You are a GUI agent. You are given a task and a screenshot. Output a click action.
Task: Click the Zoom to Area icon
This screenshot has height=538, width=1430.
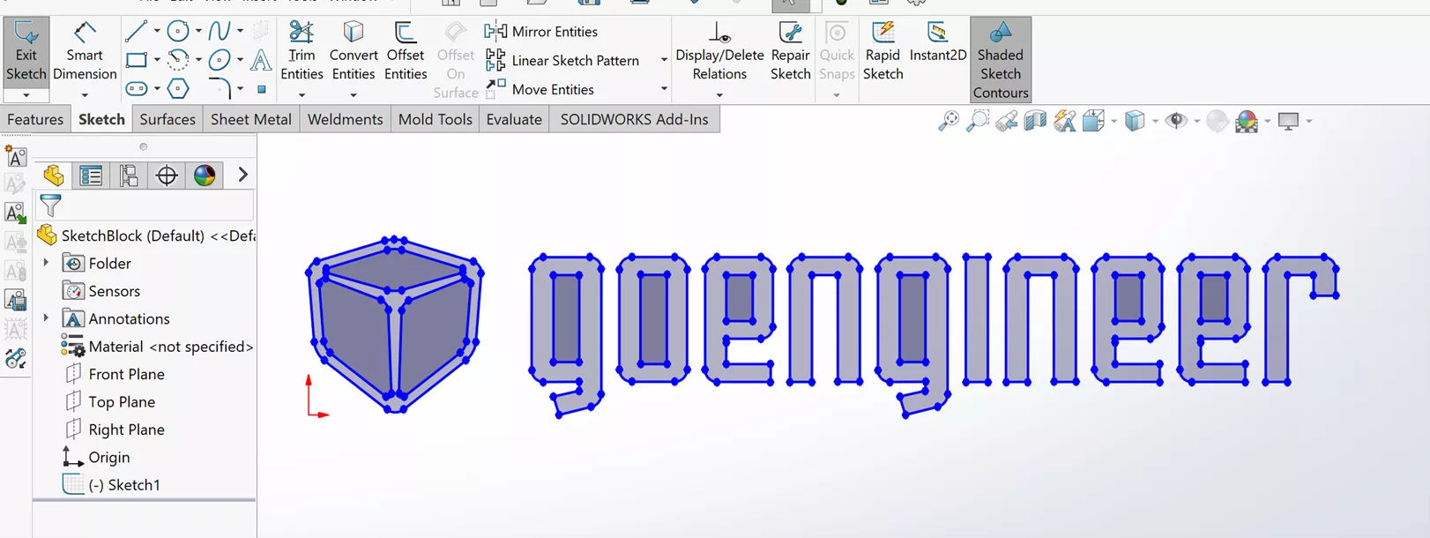(978, 121)
